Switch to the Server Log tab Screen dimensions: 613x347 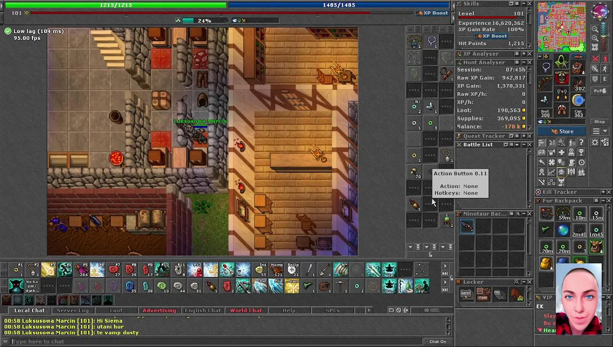[73, 310]
